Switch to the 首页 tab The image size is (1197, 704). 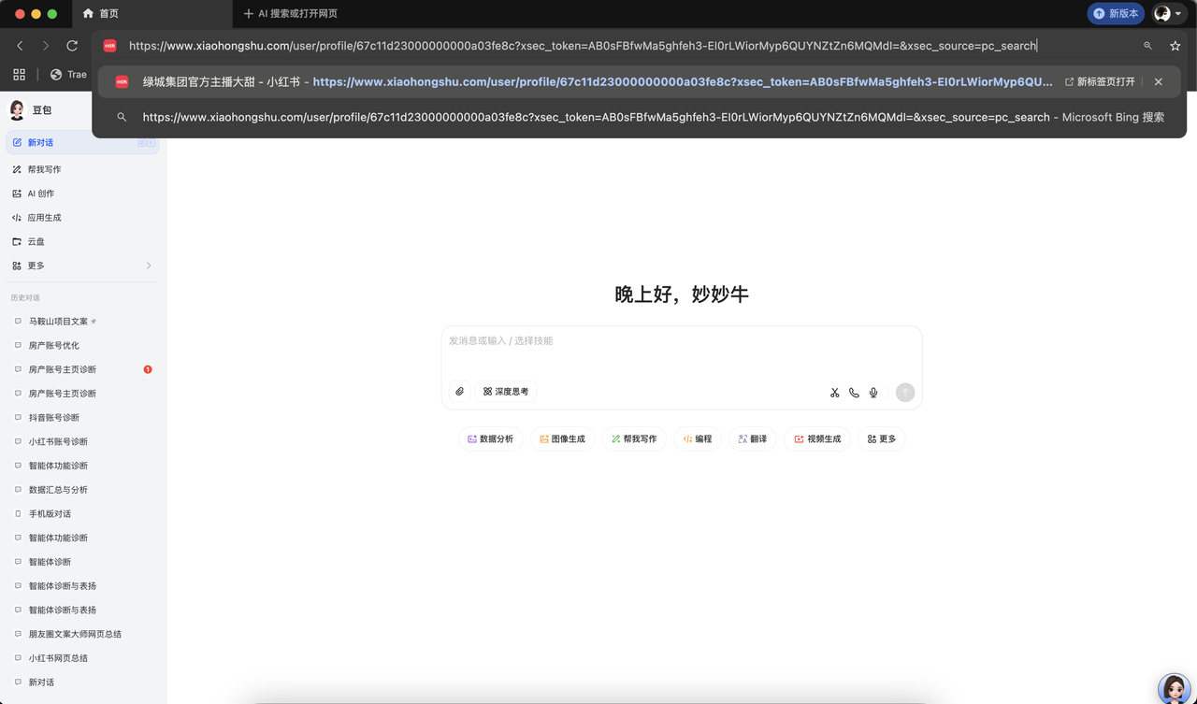[108, 14]
